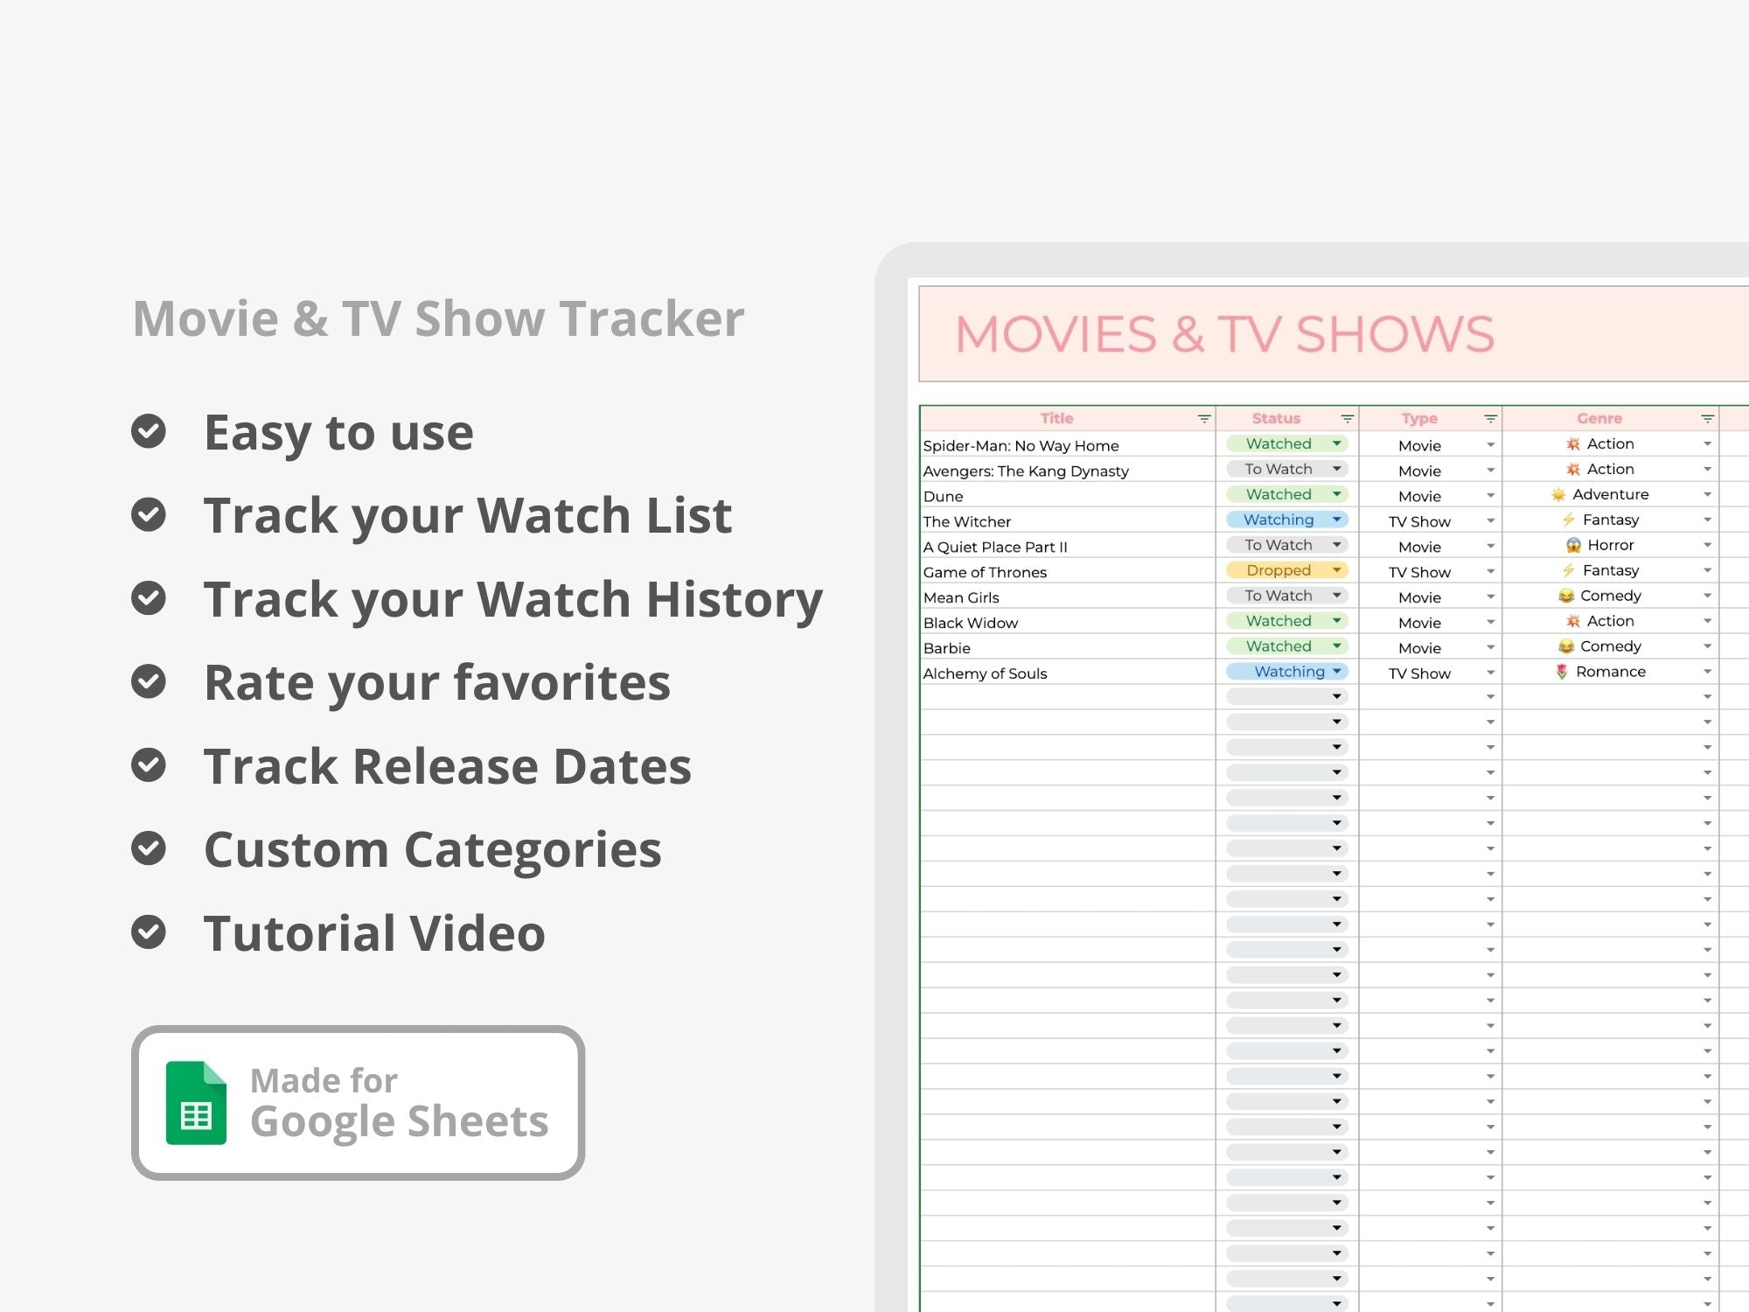The width and height of the screenshot is (1749, 1312).
Task: Click the rose emoji next to Romance
Action: (x=1562, y=672)
